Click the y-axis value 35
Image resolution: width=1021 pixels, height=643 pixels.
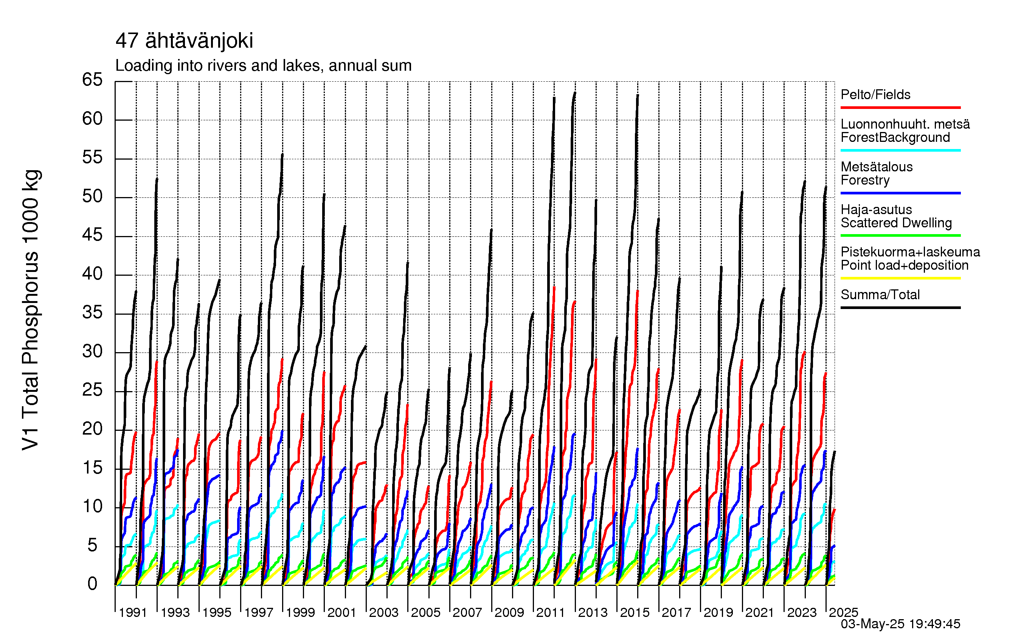(x=92, y=312)
